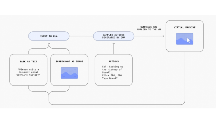Image resolution: width=216 pixels, height=123 pixels.
Task: Click the arrowhead below INPUT TO CUA
Action: click(x=49, y=44)
